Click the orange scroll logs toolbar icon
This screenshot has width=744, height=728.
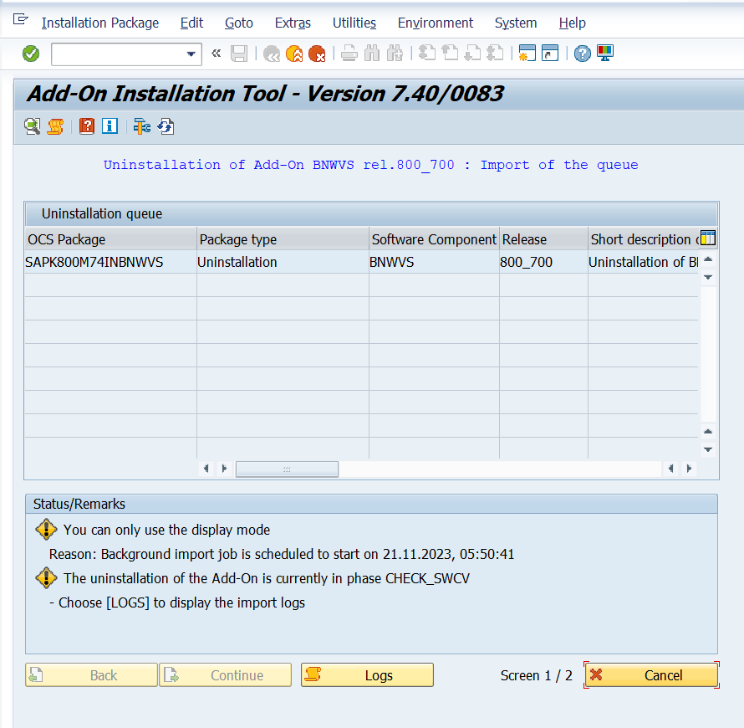coord(55,126)
